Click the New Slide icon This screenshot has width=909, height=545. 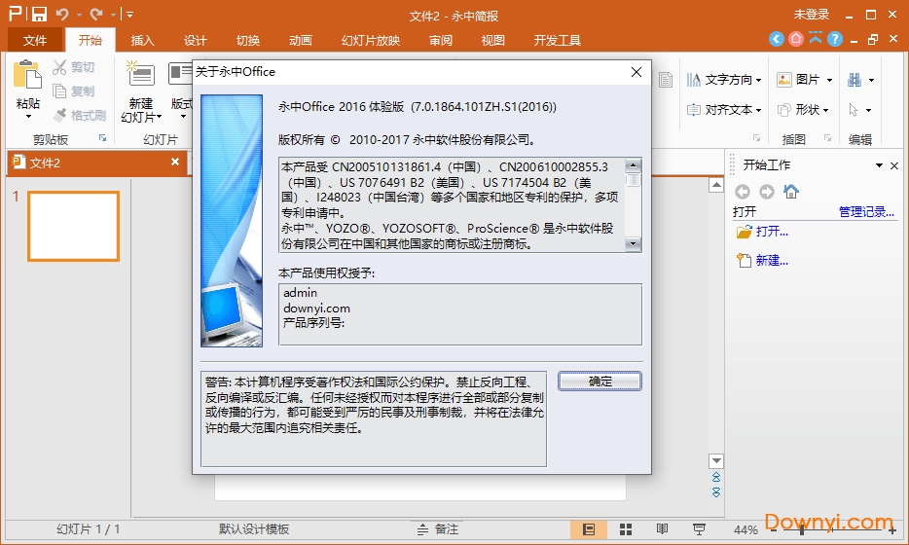click(x=140, y=75)
